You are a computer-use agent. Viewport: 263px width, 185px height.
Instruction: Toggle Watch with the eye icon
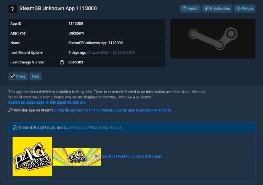click(245, 8)
